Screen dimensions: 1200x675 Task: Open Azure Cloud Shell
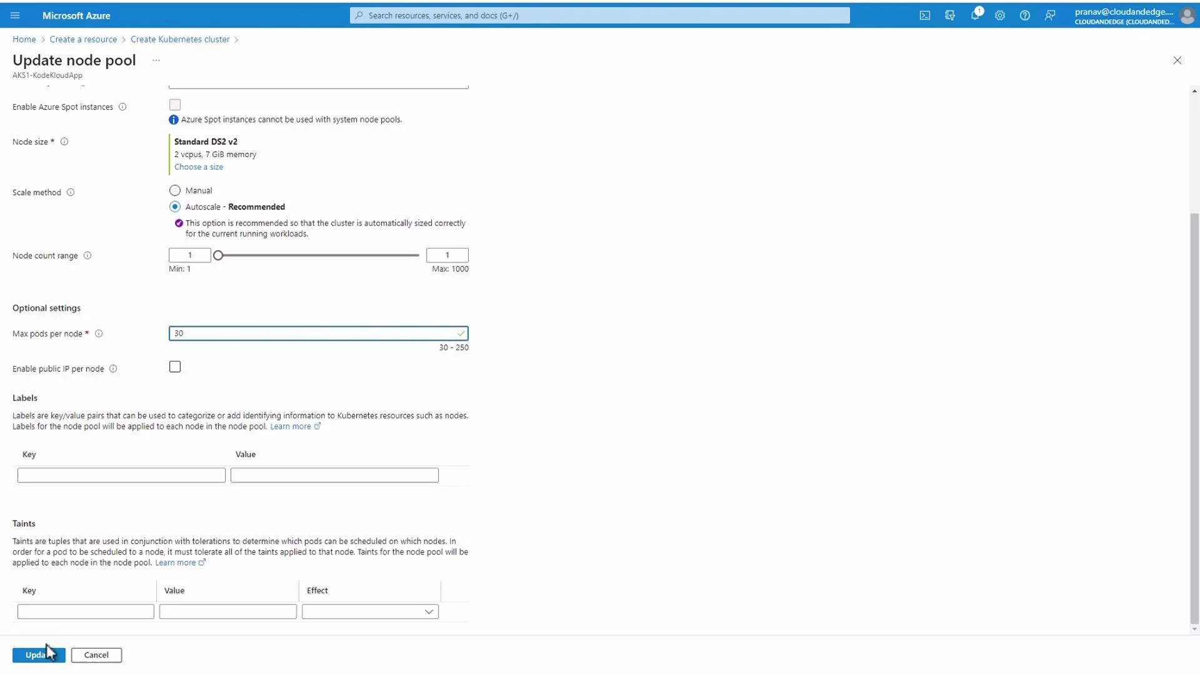tap(925, 15)
